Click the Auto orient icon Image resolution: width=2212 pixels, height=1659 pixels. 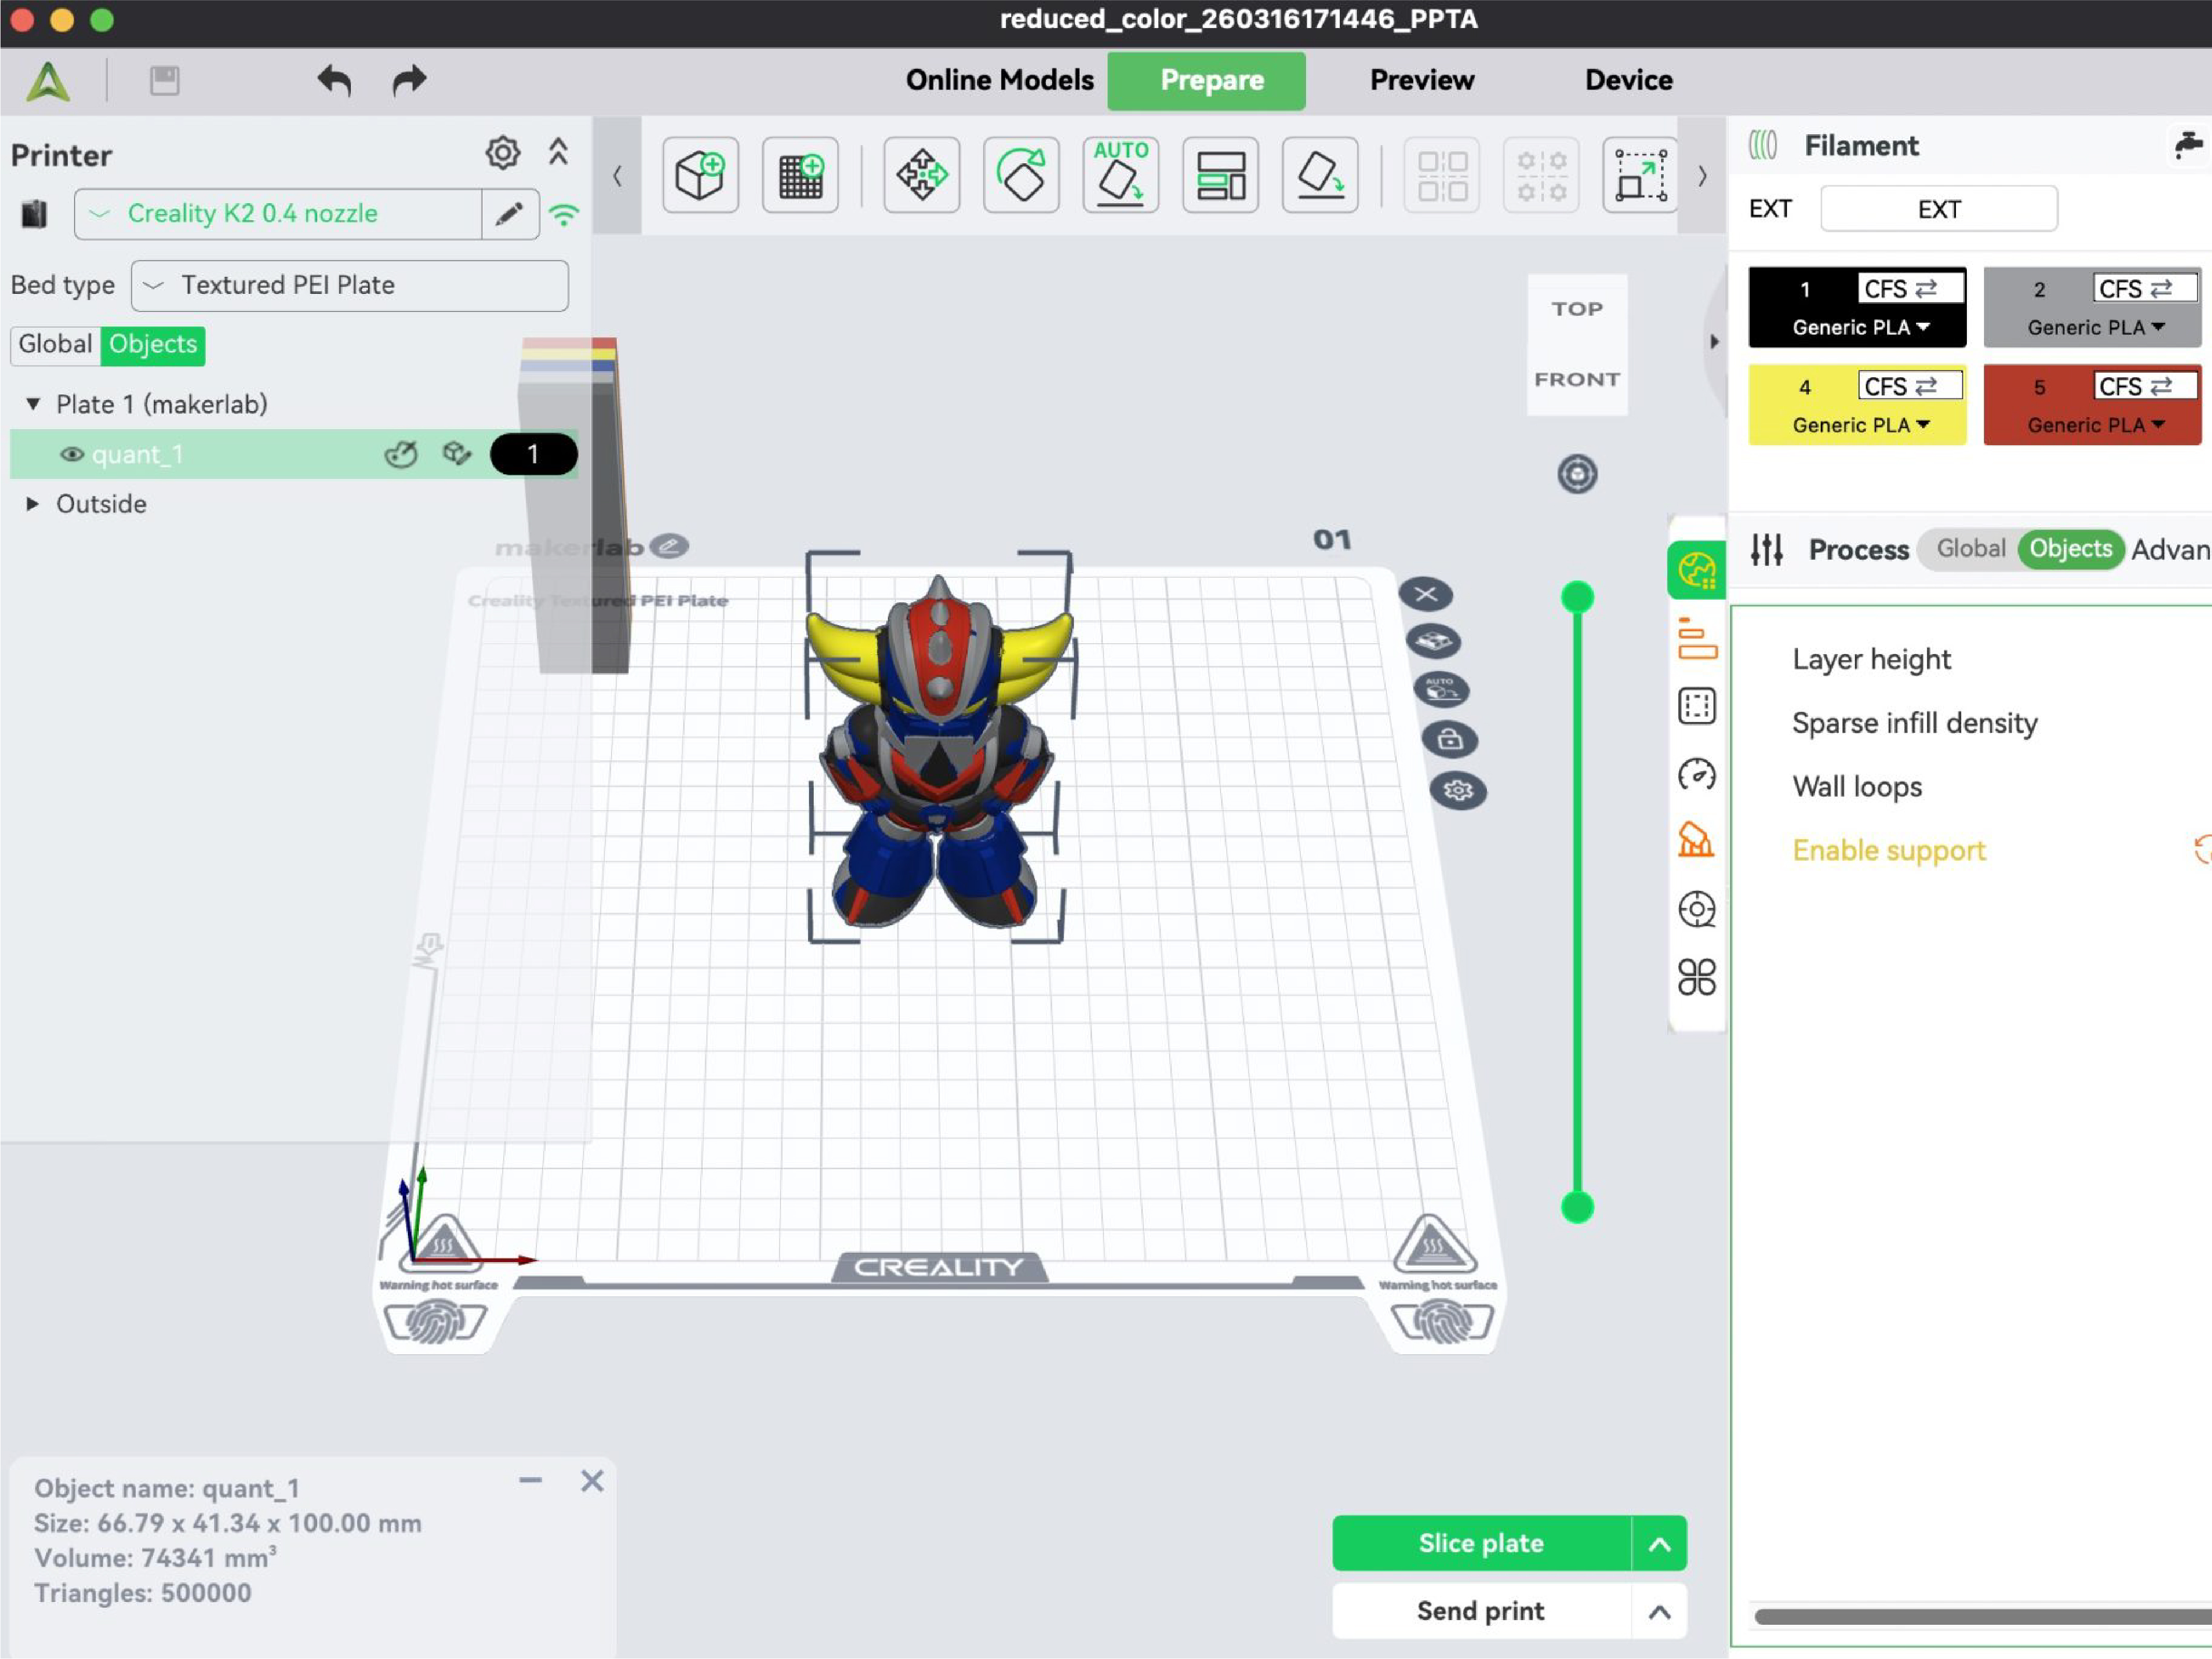(1120, 176)
